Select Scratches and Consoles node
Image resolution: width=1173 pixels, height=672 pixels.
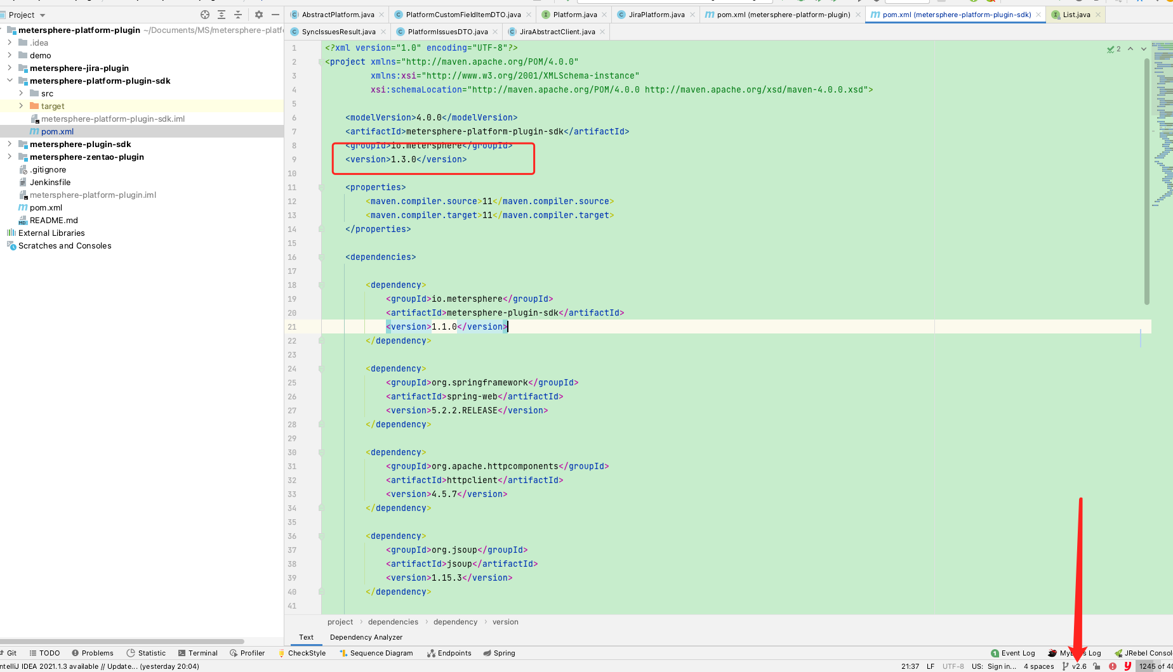pos(65,245)
